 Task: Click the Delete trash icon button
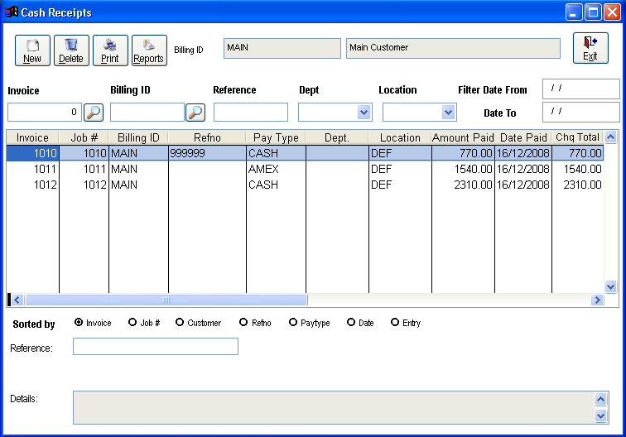click(x=71, y=50)
